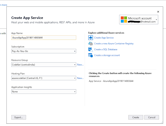Click the Azure Container Registry icon
The image size is (166, 126).
point(91,43)
